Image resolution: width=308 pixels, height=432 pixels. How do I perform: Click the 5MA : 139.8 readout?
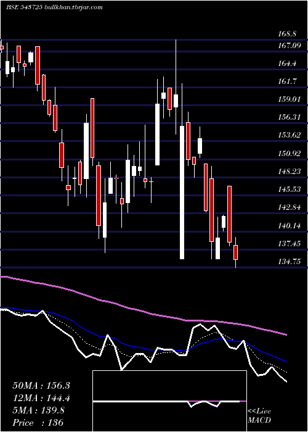pyautogui.click(x=38, y=410)
